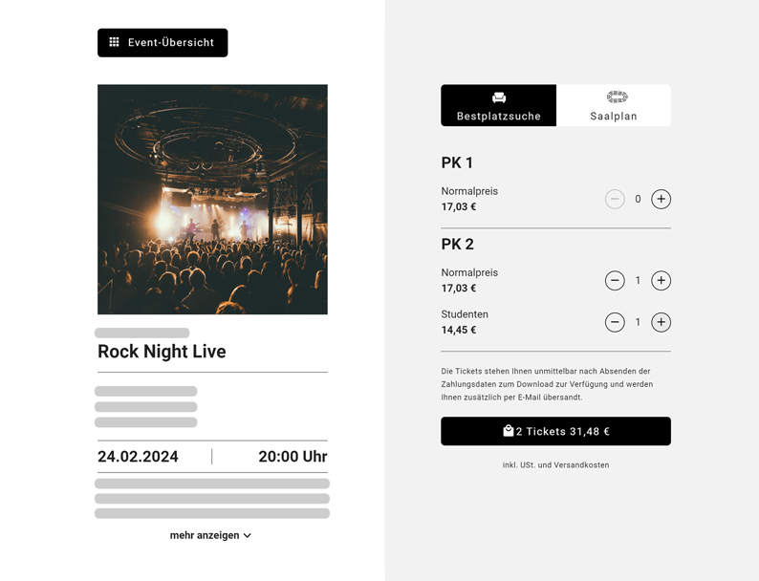Increase PK 1 Normalpreis ticket count
The image size is (759, 581).
(661, 199)
